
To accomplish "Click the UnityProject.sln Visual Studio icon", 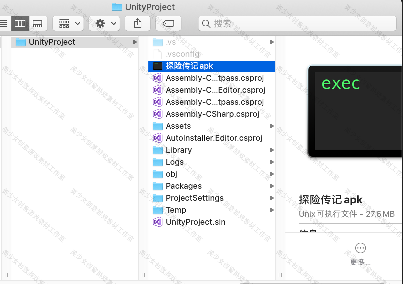I will point(158,222).
